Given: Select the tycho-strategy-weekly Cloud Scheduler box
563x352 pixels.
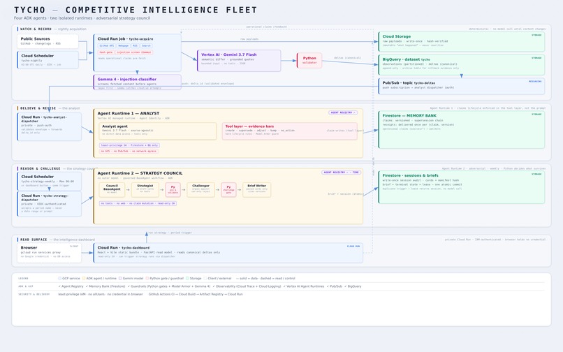Looking at the screenshot, I should [x=49, y=181].
